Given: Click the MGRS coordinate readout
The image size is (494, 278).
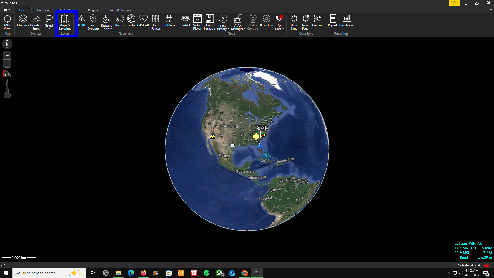Looking at the screenshot, I should point(473,248).
